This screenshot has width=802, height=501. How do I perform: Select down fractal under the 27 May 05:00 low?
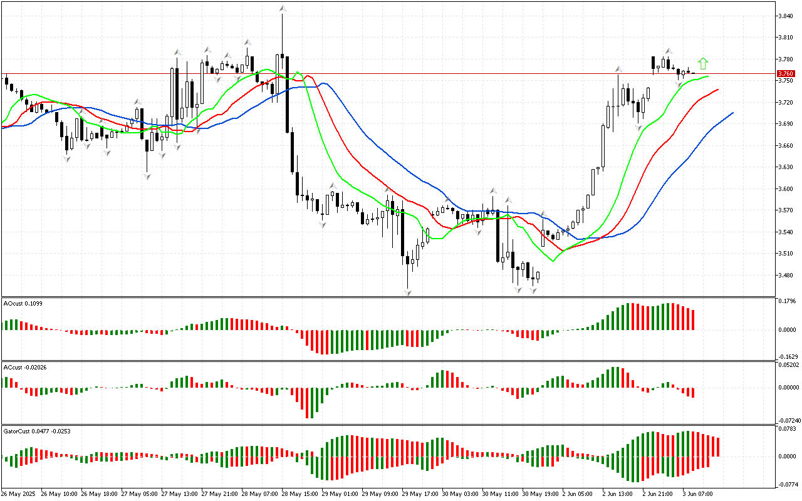point(147,177)
